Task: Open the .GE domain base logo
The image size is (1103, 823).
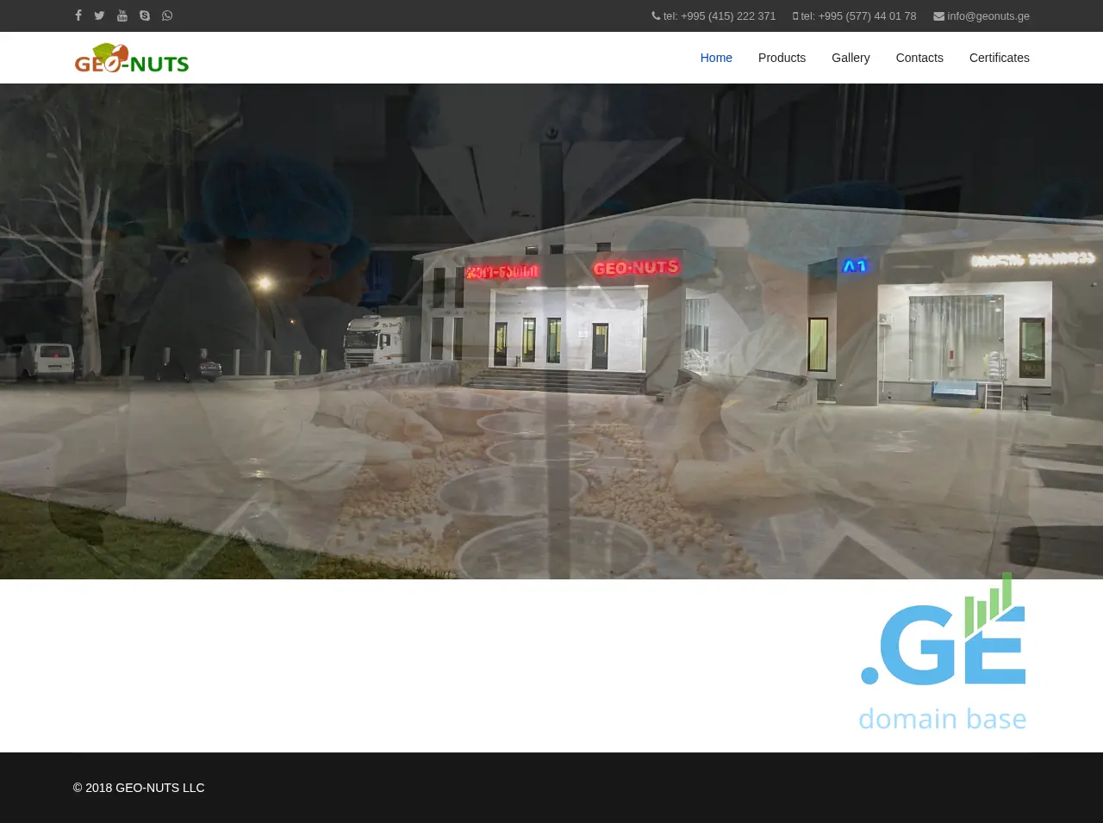Action: pos(943,653)
